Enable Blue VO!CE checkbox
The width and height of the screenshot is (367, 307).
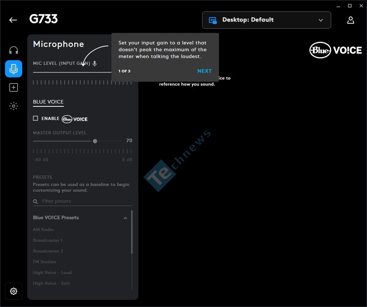pos(35,119)
